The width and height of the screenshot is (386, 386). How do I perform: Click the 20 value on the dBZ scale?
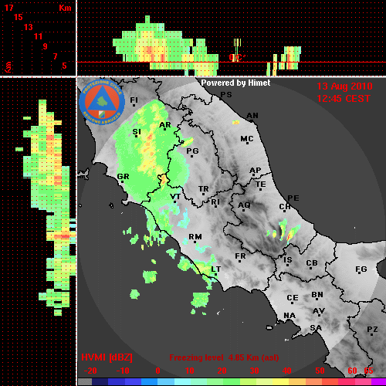pos(222,371)
